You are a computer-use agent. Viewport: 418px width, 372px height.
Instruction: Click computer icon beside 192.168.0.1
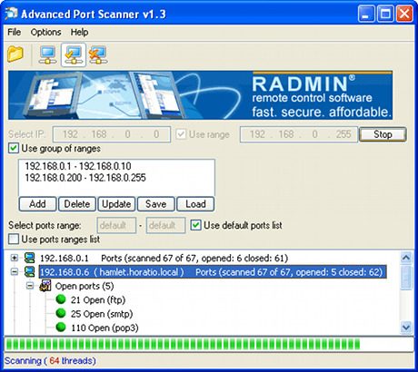point(29,258)
